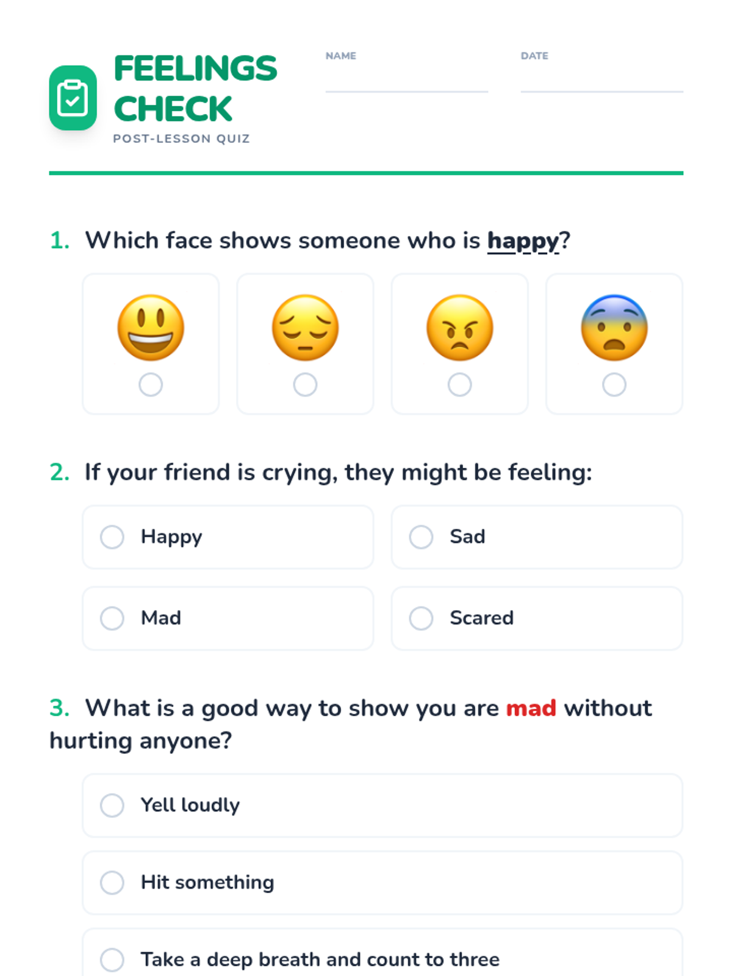
Task: Click the angry red face emoji
Action: [459, 328]
